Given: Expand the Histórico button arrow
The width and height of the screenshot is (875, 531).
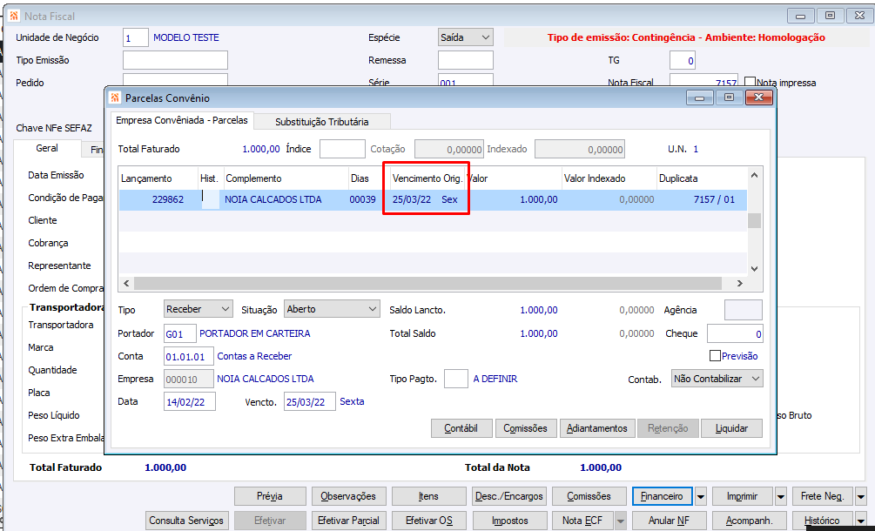Looking at the screenshot, I should 860,521.
